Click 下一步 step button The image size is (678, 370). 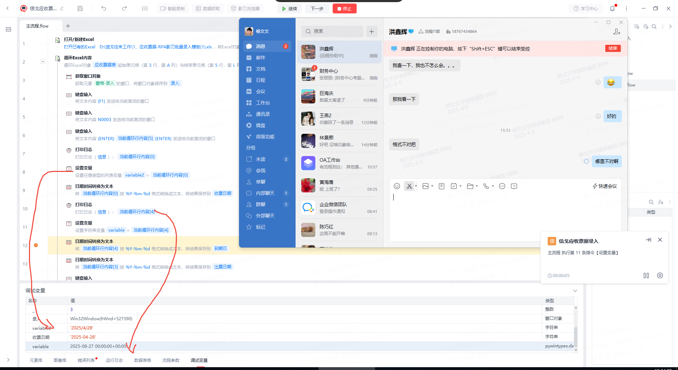point(317,8)
